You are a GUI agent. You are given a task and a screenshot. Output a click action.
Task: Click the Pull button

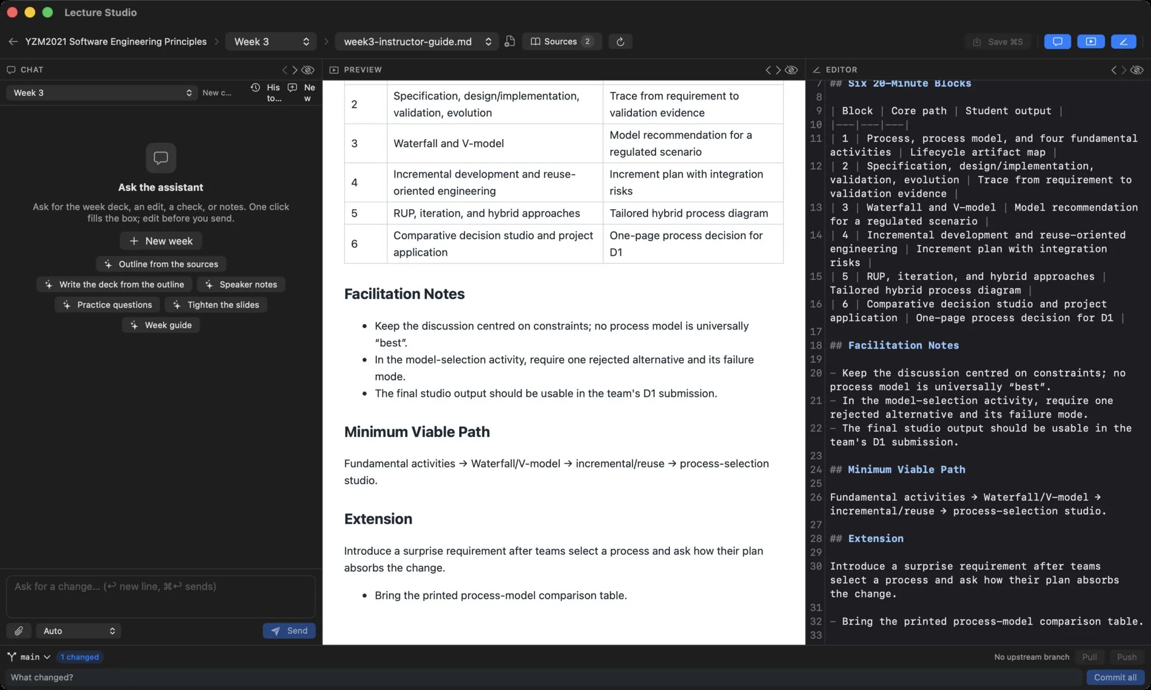(x=1089, y=657)
